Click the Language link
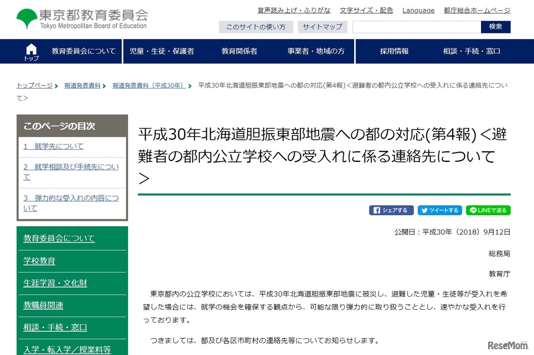Image resolution: width=534 pixels, height=355 pixels. coord(418,10)
